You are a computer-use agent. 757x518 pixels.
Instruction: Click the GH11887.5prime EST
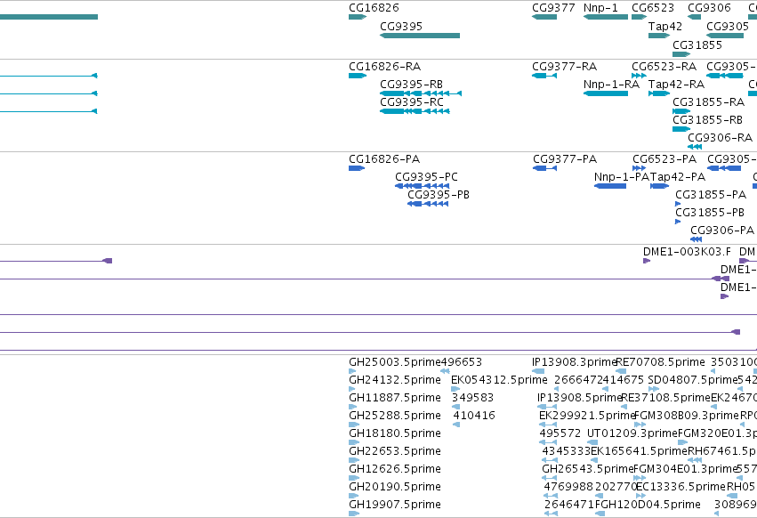352,407
